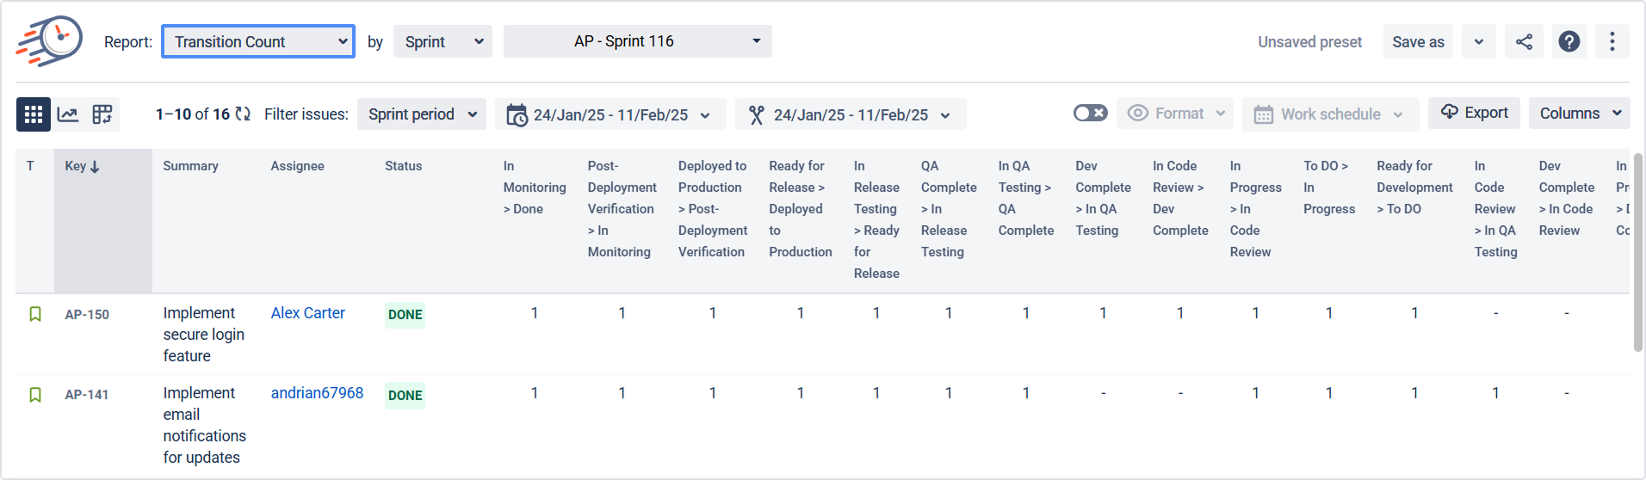The height and width of the screenshot is (480, 1646).
Task: Click the share preset icon
Action: [x=1524, y=41]
